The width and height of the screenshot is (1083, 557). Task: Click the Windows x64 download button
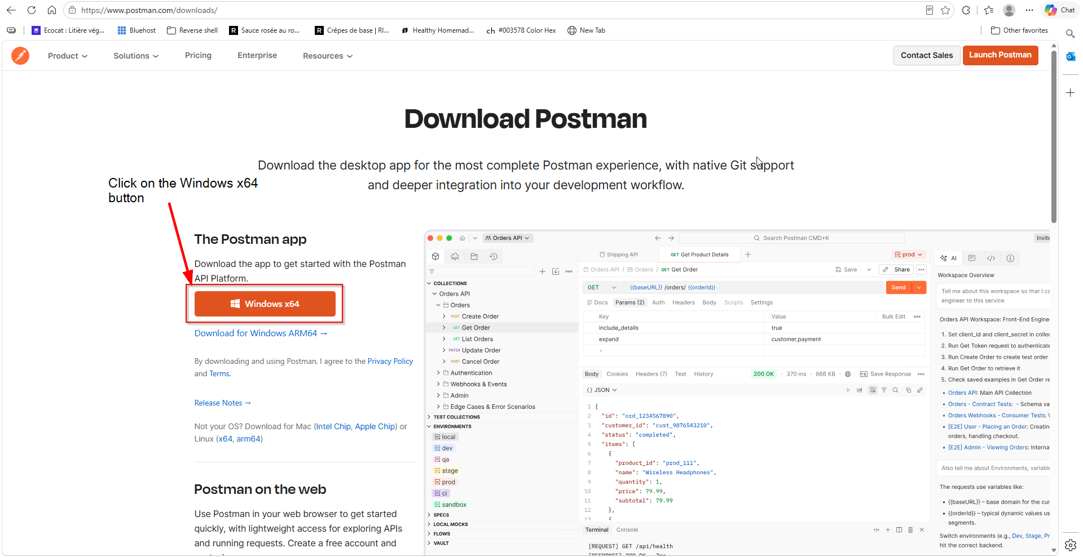(x=265, y=304)
